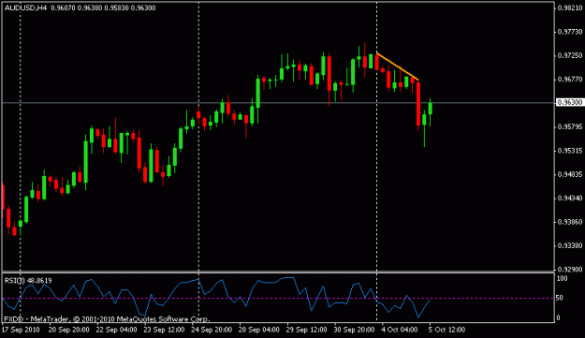Click the 28 Sep 04:00 time label

pyautogui.click(x=259, y=330)
